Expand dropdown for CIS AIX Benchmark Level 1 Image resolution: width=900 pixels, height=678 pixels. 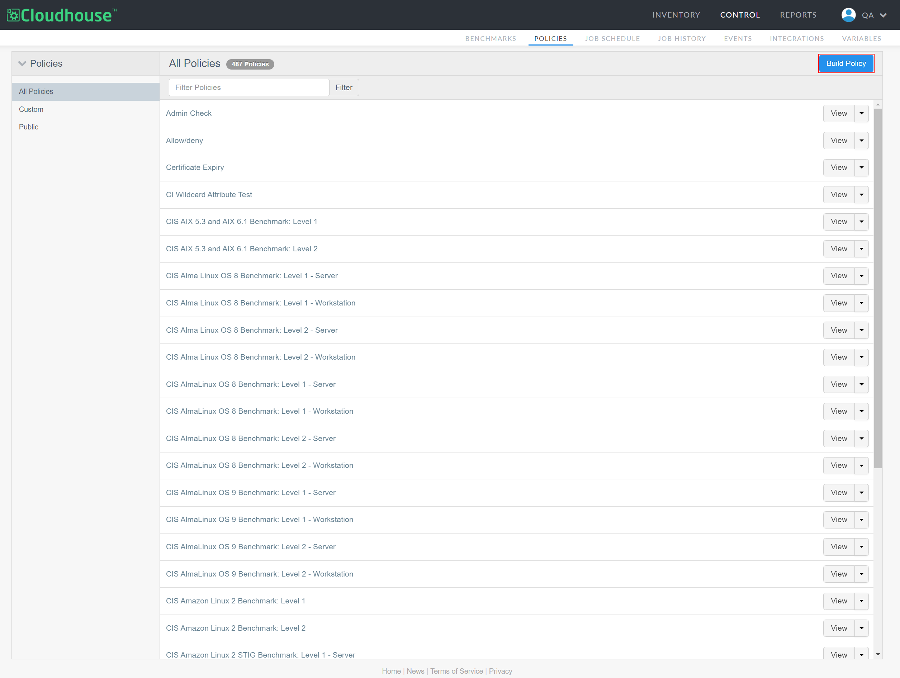[x=861, y=222]
